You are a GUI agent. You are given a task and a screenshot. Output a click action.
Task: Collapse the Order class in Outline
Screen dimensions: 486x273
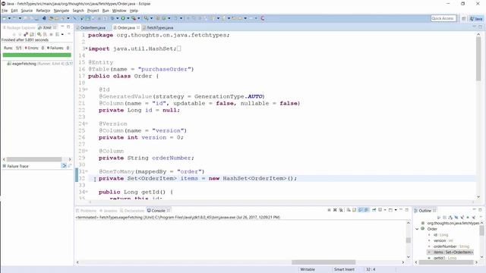(417, 229)
